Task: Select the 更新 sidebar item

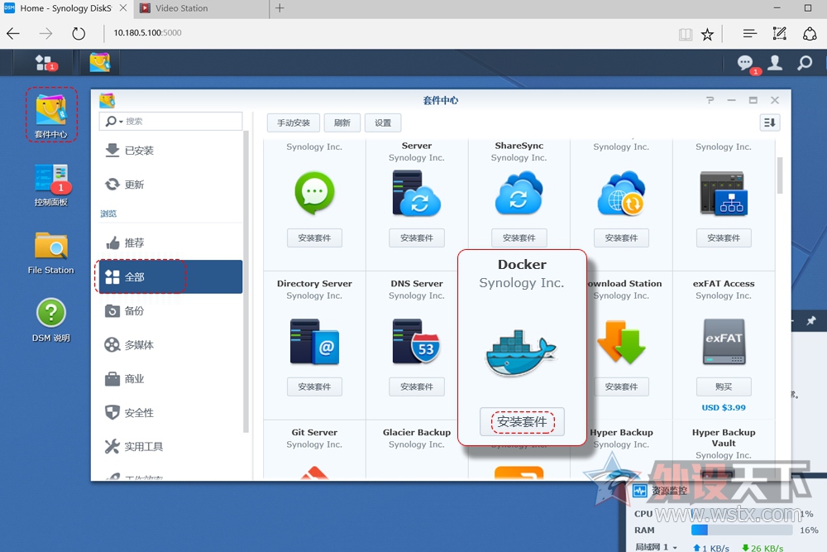Action: [x=170, y=185]
